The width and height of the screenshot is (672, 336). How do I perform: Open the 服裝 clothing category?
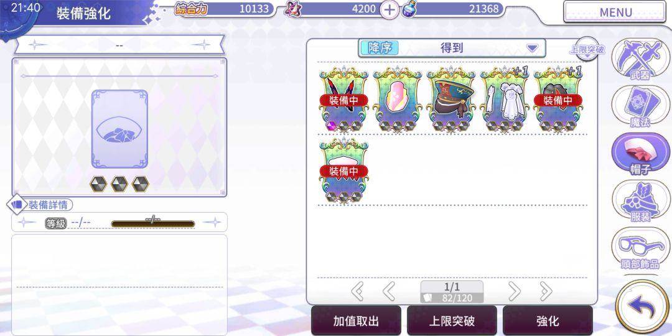640,200
